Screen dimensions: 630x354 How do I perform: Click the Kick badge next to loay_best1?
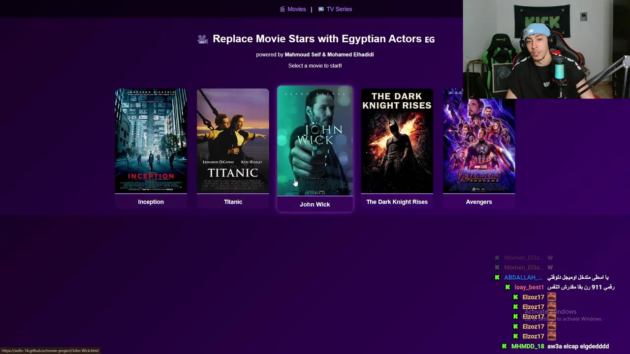pos(508,287)
